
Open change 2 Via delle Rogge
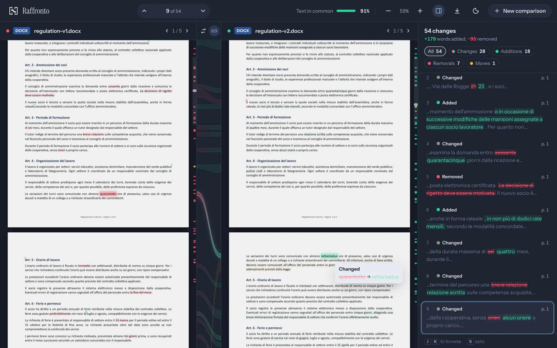click(487, 82)
